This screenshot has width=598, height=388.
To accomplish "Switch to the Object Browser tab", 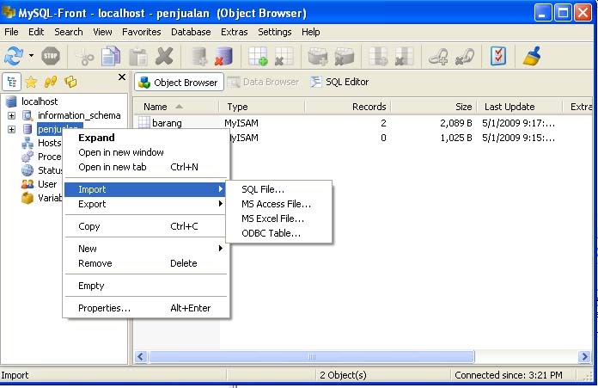I will tap(179, 82).
